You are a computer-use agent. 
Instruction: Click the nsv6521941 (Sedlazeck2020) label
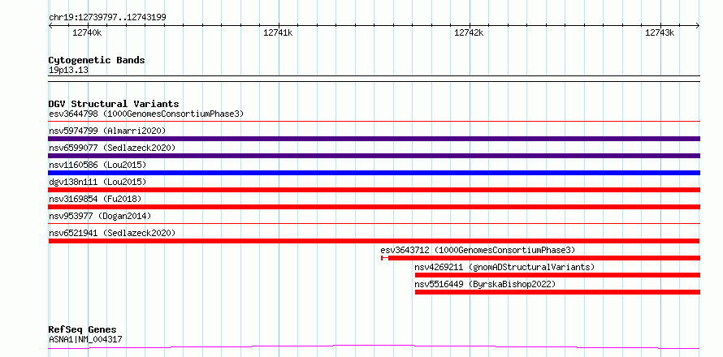point(112,233)
